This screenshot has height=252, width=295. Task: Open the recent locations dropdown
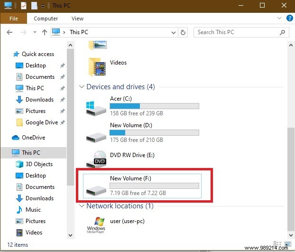click(35, 32)
